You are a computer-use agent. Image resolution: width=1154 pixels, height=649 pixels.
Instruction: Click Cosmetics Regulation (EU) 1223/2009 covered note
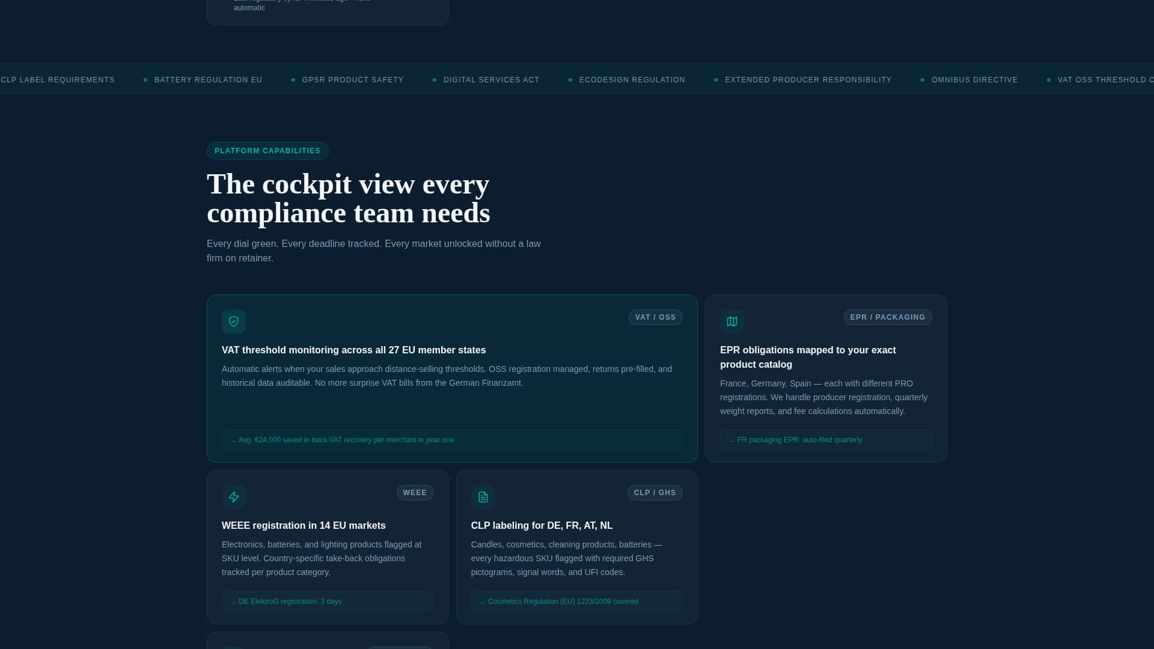[x=577, y=602]
